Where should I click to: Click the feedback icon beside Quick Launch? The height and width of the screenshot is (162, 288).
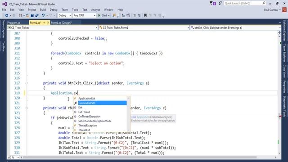pyautogui.click(x=220, y=3)
